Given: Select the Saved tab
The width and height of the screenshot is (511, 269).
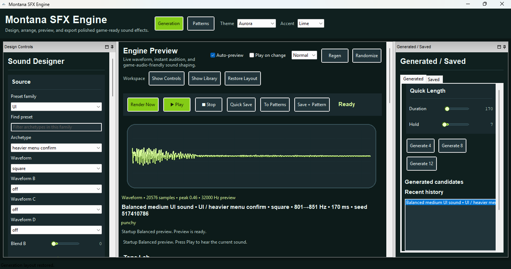Looking at the screenshot, I should pos(434,80).
